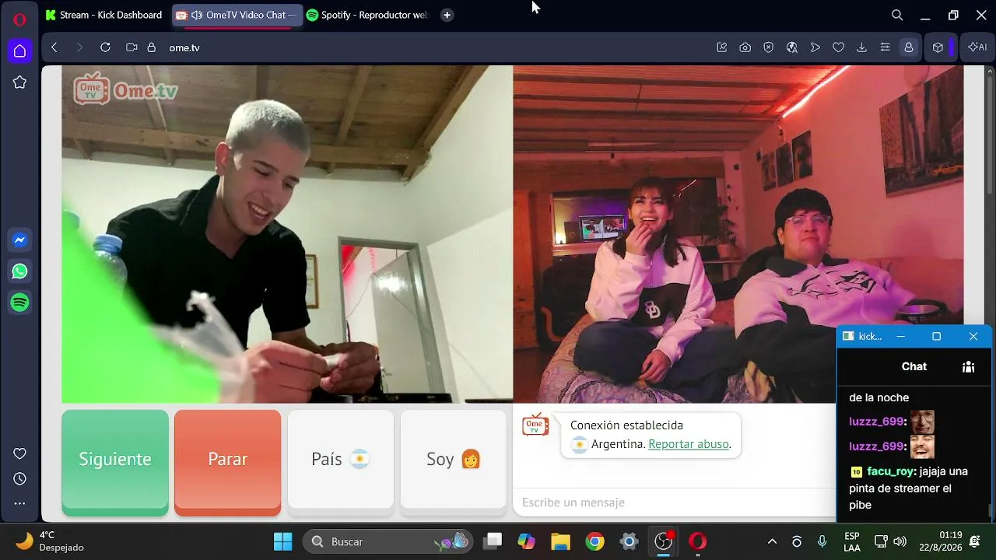This screenshot has height=560, width=996.
Task: Click the Reportar abuso link
Action: [689, 444]
